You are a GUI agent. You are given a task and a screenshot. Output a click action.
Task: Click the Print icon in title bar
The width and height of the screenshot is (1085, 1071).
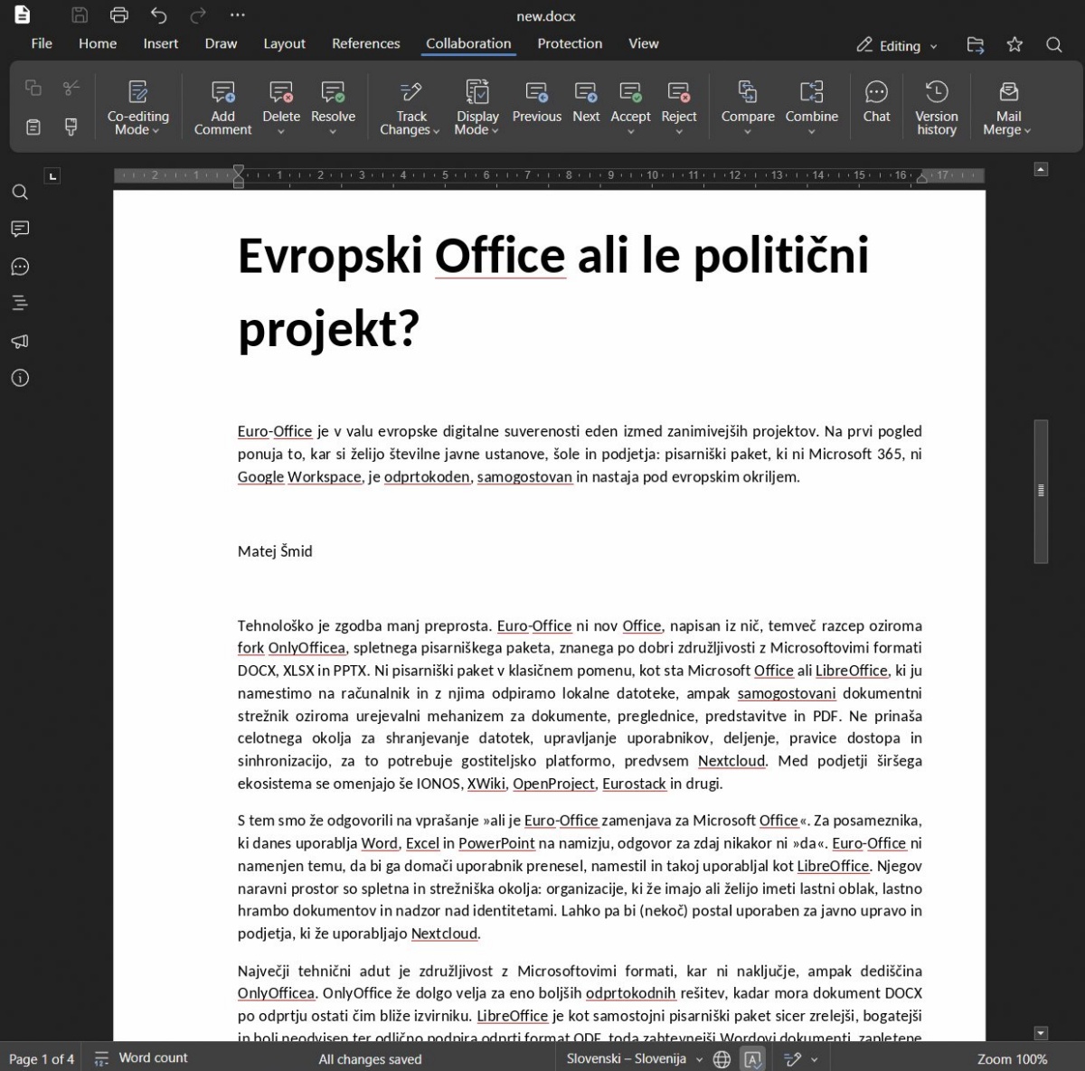tap(118, 15)
